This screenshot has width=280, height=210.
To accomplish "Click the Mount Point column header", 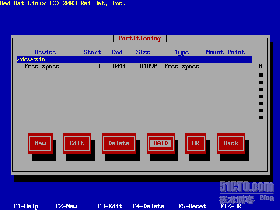I will [x=225, y=52].
